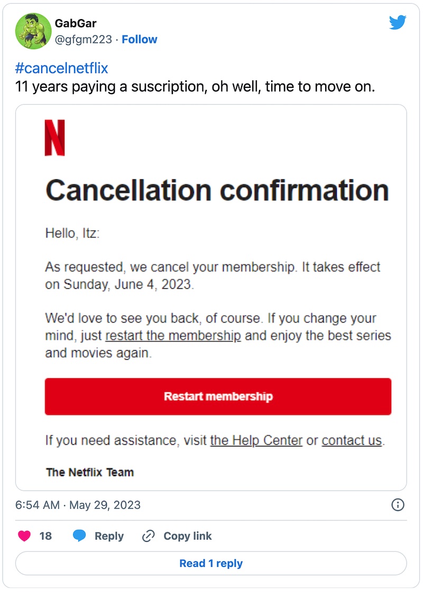Open the tweet info circle icon
Screen dimensions: 423x594
click(x=398, y=505)
